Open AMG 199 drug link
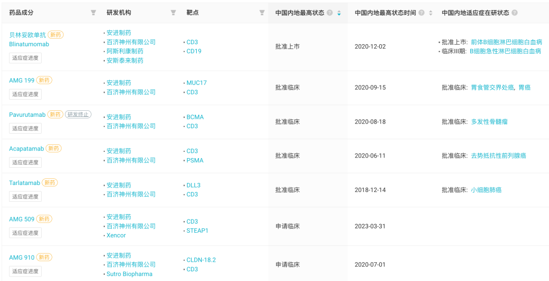The width and height of the screenshot is (549, 281). point(22,80)
